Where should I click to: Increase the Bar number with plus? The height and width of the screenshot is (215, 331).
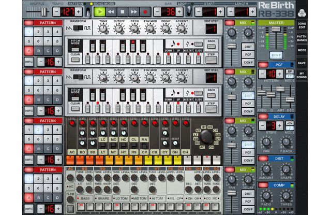[x=179, y=11]
